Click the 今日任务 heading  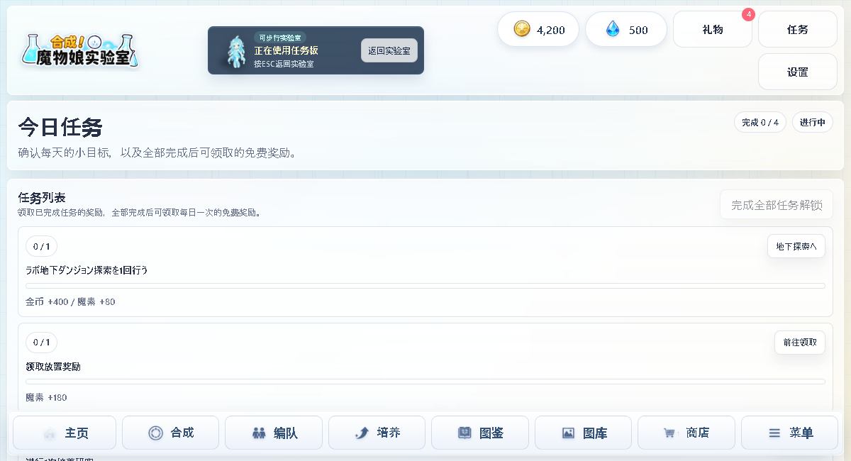coord(60,127)
